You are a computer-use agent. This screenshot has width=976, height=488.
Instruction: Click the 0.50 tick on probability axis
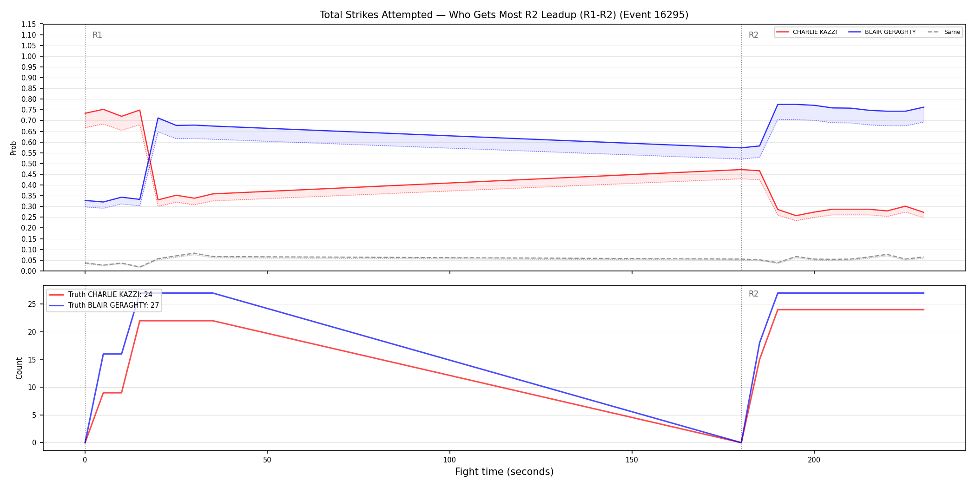point(29,164)
